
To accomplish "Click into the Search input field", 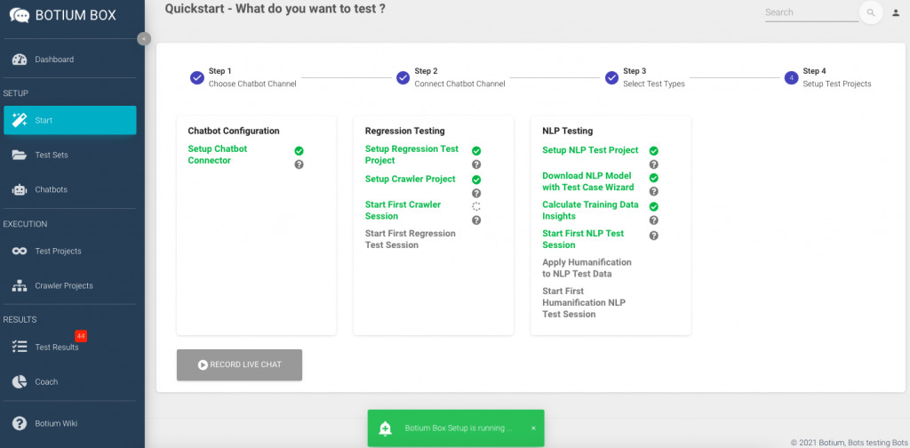I will pos(810,12).
